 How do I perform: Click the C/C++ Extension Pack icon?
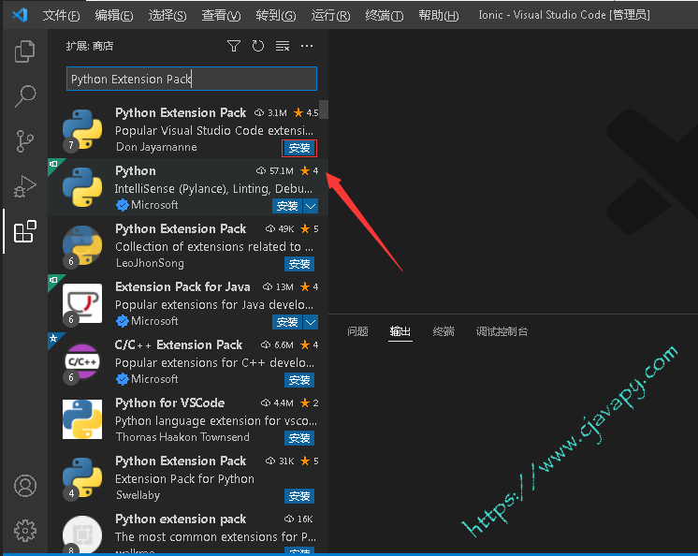(x=82, y=361)
